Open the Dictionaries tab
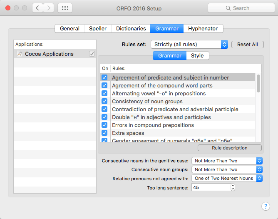This screenshot has width=278, height=219. click(x=131, y=29)
